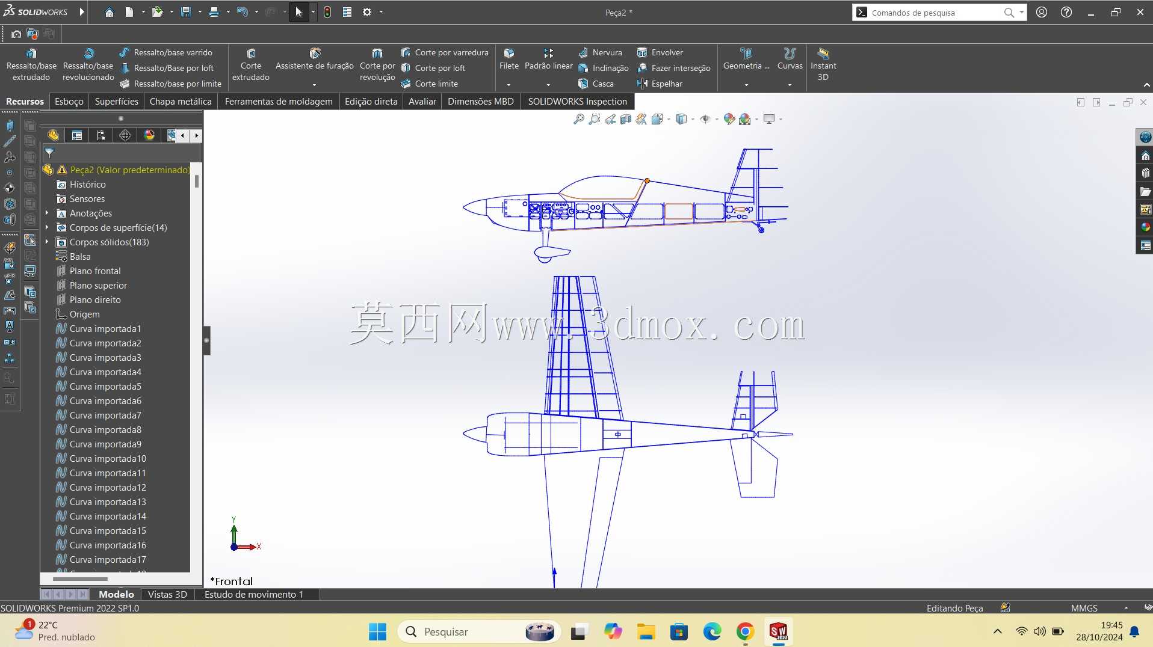Open the Padrão linear dropdown arrow
The width and height of the screenshot is (1153, 647).
(548, 85)
